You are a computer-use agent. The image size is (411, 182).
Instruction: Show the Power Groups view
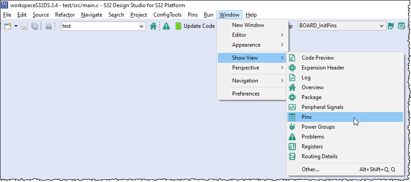pos(345,127)
